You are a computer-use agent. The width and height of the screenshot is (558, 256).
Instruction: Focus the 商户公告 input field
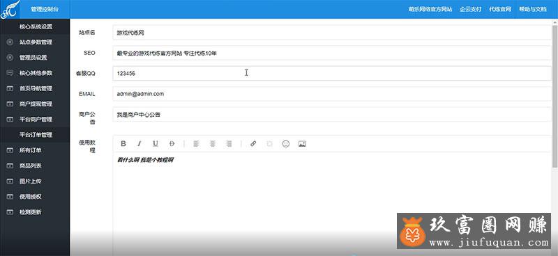(x=332, y=114)
